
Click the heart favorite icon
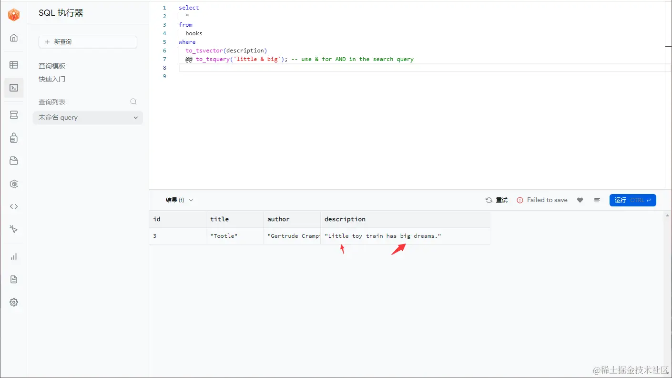click(x=580, y=200)
